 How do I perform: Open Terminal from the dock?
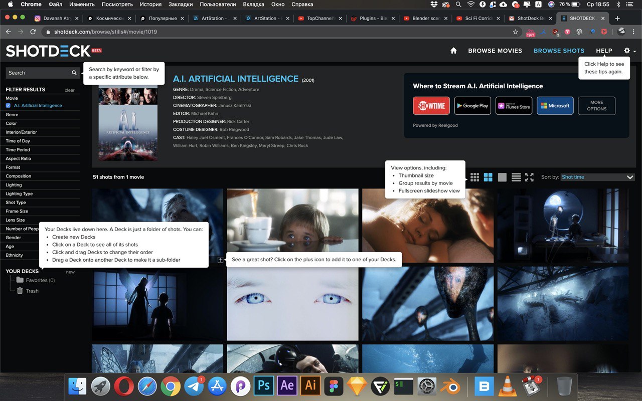(404, 386)
